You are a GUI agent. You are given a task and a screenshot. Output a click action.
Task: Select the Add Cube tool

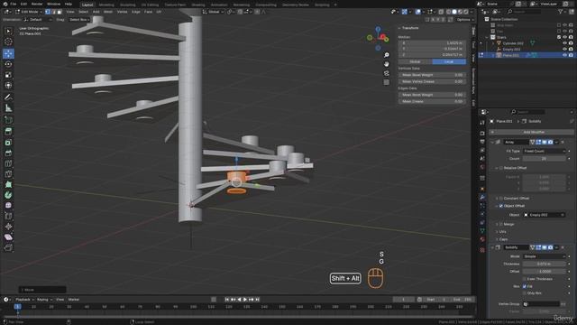[8, 120]
